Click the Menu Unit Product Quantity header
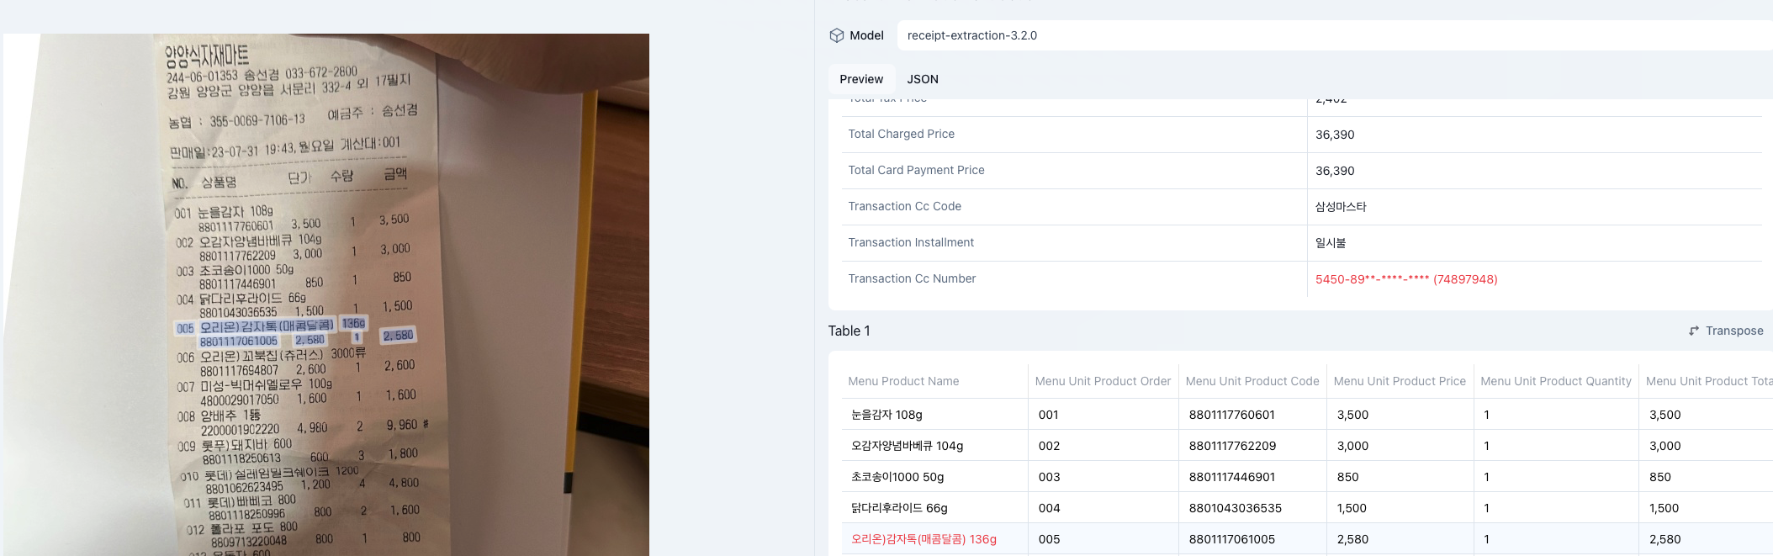This screenshot has height=556, width=1773. pyautogui.click(x=1555, y=382)
